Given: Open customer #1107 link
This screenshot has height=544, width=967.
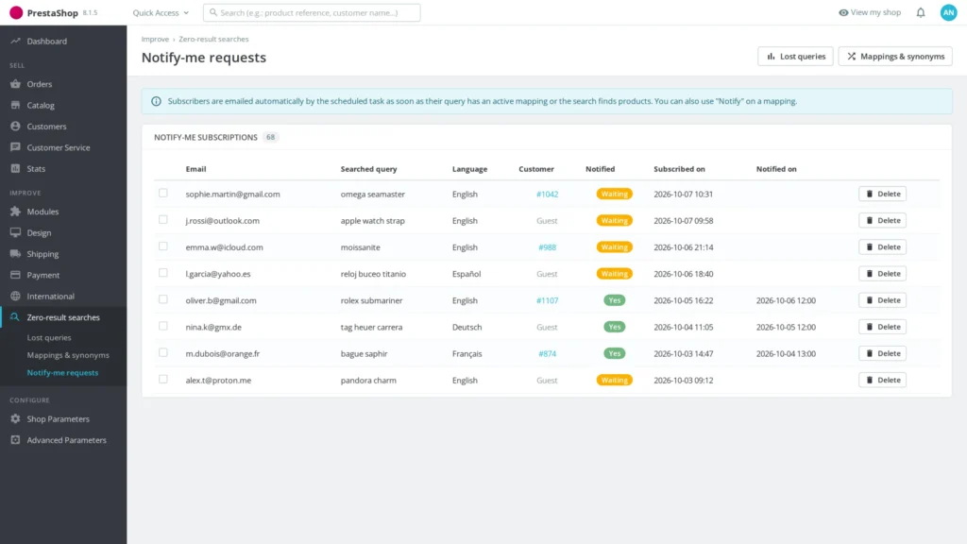Looking at the screenshot, I should tap(547, 300).
